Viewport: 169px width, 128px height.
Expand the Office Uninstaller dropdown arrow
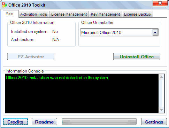click(155, 33)
